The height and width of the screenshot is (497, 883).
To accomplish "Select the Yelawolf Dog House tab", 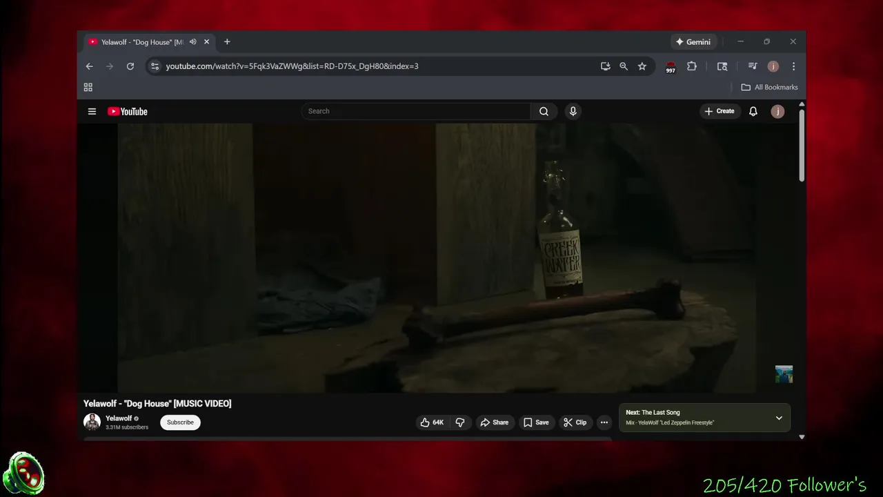I will click(142, 42).
